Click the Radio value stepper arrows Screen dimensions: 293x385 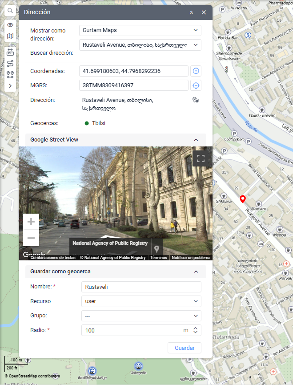[196, 330]
